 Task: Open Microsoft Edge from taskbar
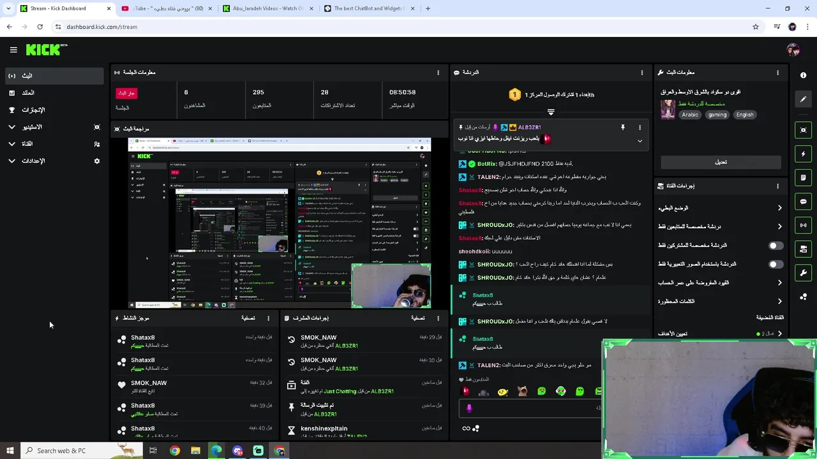click(x=216, y=451)
